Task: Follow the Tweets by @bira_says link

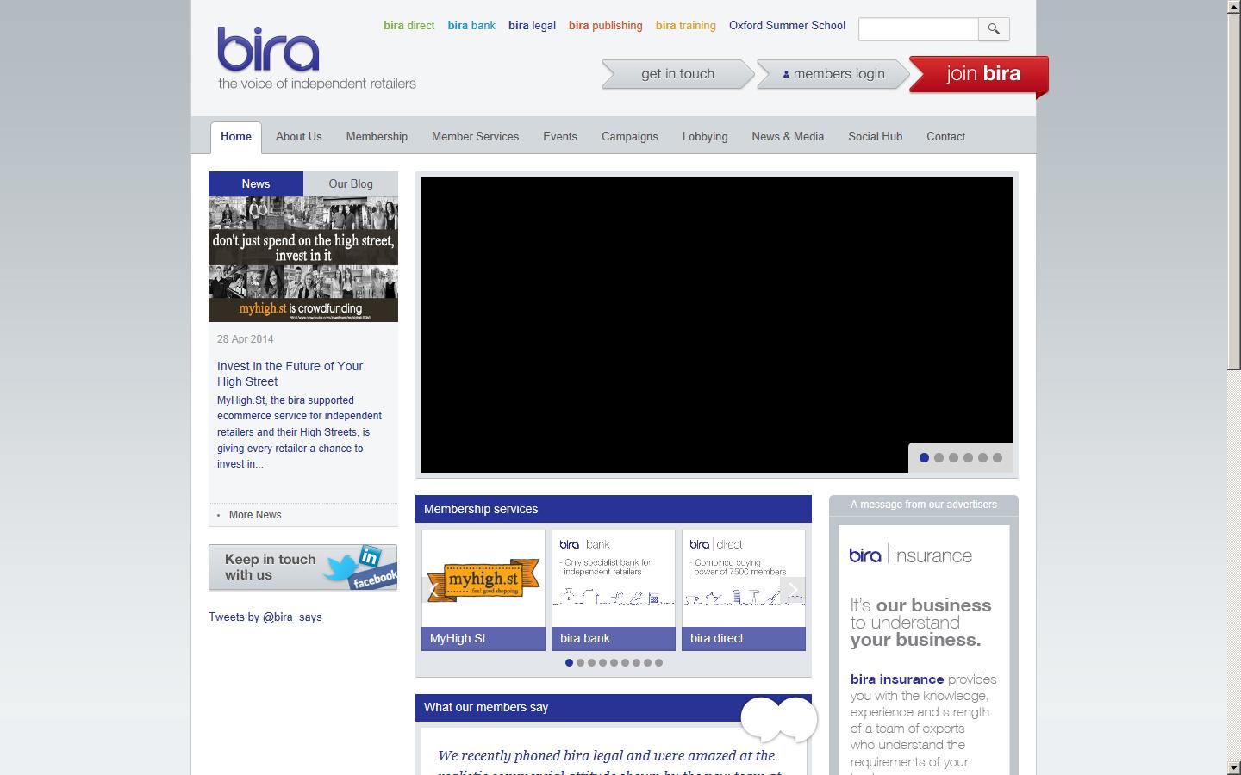Action: tap(265, 617)
